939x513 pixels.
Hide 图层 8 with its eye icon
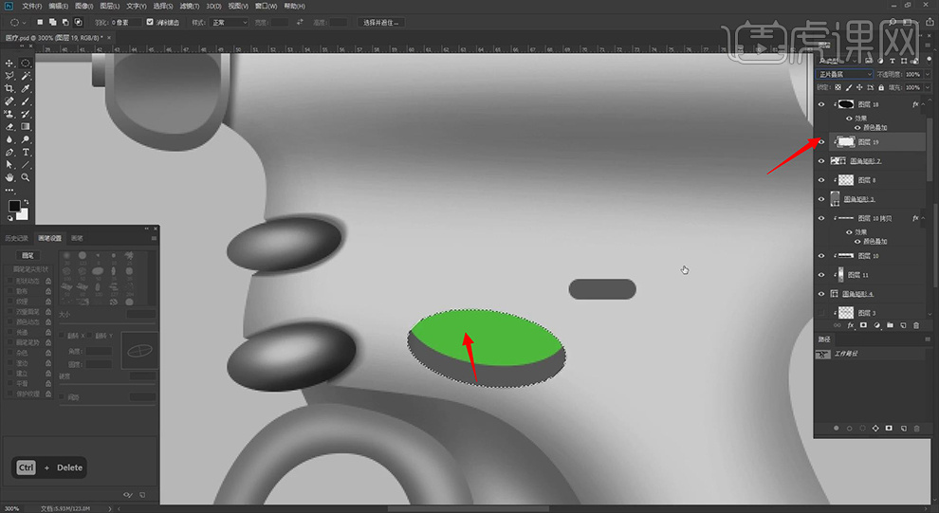[821, 180]
